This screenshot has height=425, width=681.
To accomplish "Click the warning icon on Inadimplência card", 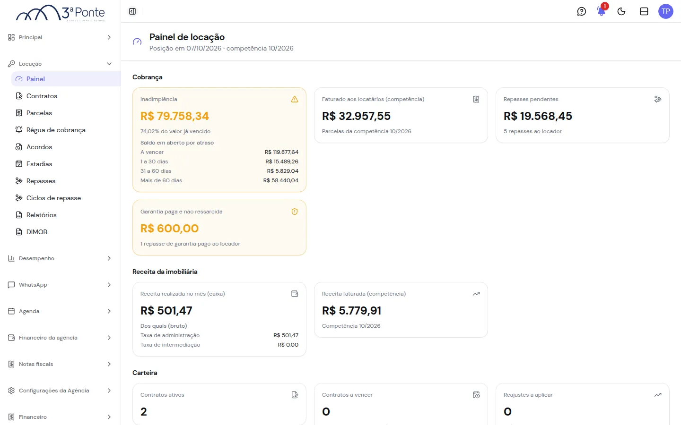I will (x=295, y=99).
